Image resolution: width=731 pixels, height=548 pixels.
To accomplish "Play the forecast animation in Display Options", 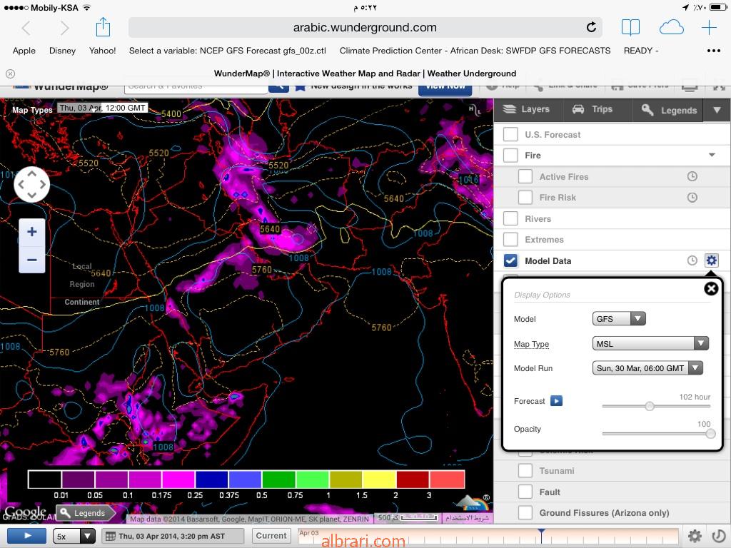I will pos(556,401).
